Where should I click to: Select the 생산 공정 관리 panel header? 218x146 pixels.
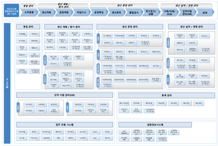point(129,26)
